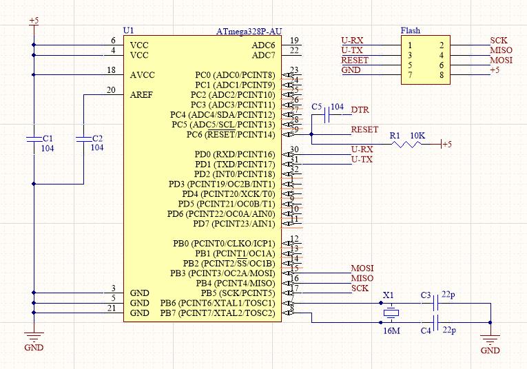527x369 pixels.
Task: Click the AVCC pin name
Action: (x=143, y=75)
